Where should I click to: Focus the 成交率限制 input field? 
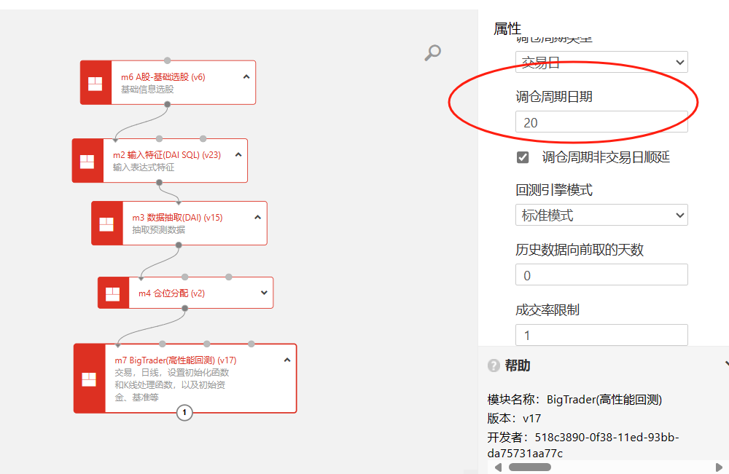(601, 335)
